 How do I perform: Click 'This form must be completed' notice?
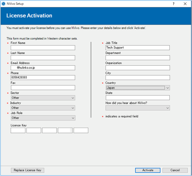[42, 38]
